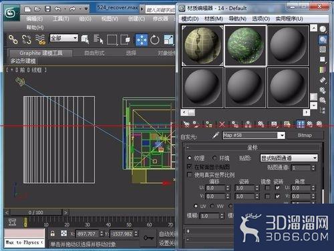
Task: Click the Make Material Copy icon
Action: [235, 124]
